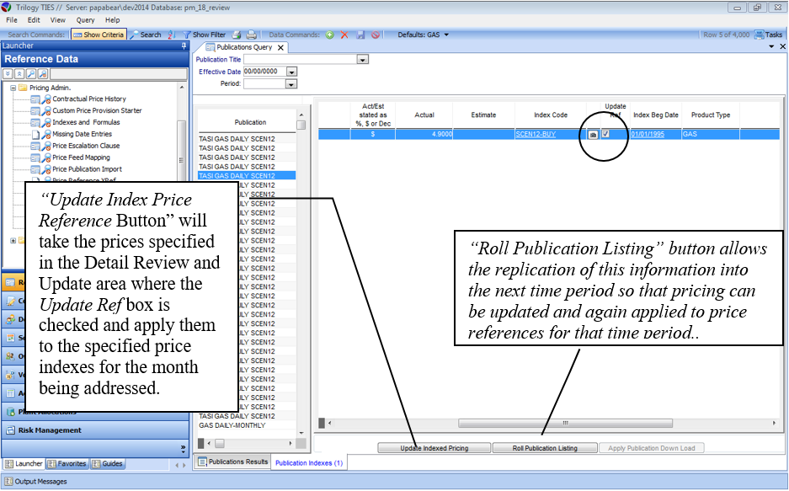The height and width of the screenshot is (491, 789).
Task: Pin the Launcher panel
Action: (x=184, y=46)
